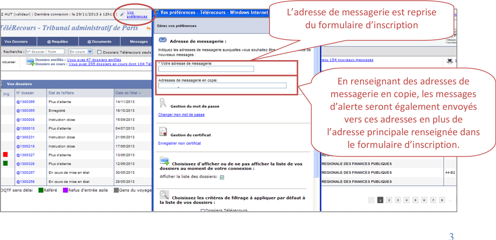
Task: Go to results page 3
Action: [x=398, y=200]
